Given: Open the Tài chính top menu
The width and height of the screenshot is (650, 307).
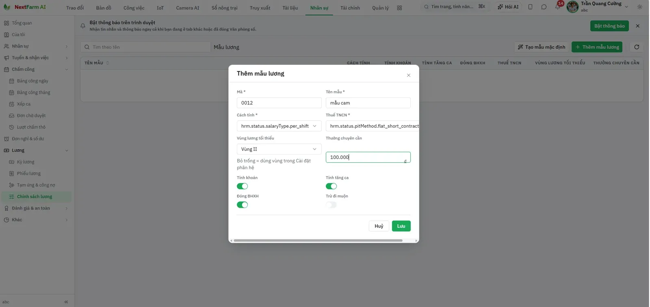Looking at the screenshot, I should pos(350,8).
